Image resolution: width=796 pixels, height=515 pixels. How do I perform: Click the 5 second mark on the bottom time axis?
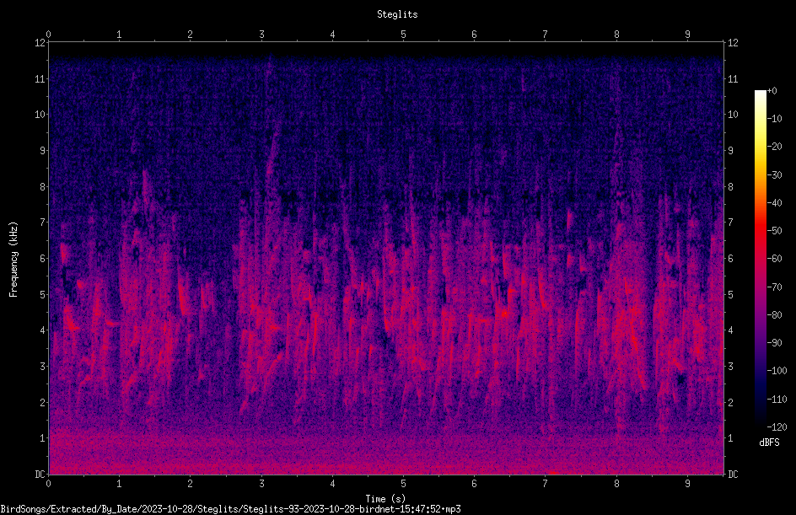point(404,484)
